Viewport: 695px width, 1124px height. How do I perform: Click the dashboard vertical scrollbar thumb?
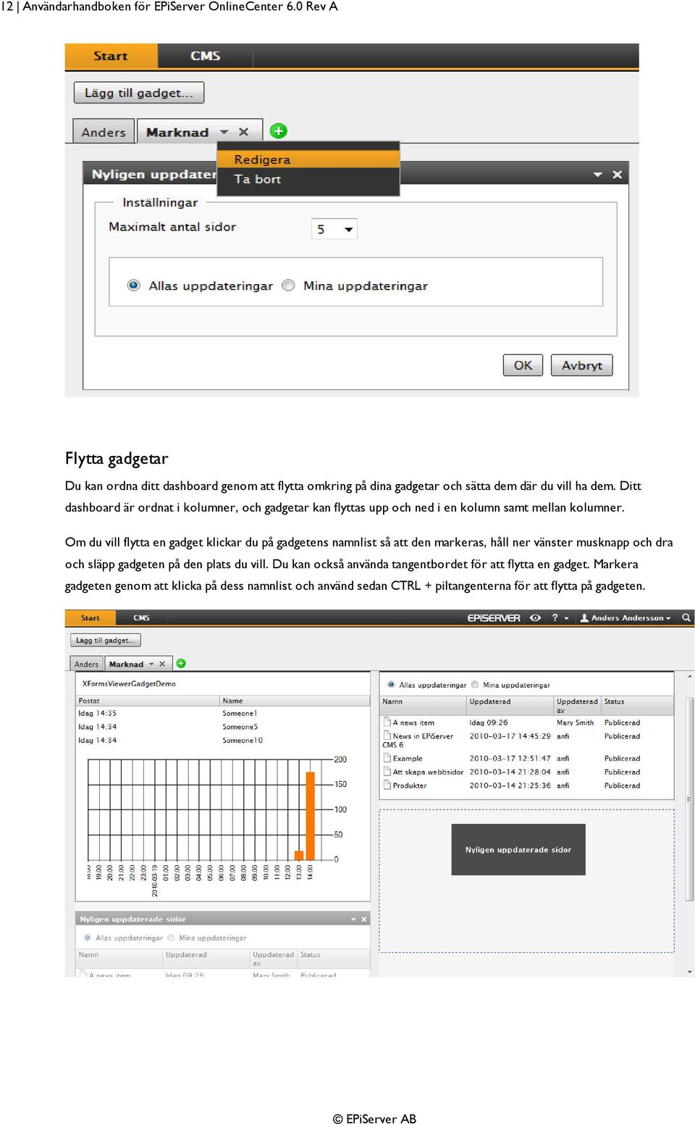tap(690, 799)
